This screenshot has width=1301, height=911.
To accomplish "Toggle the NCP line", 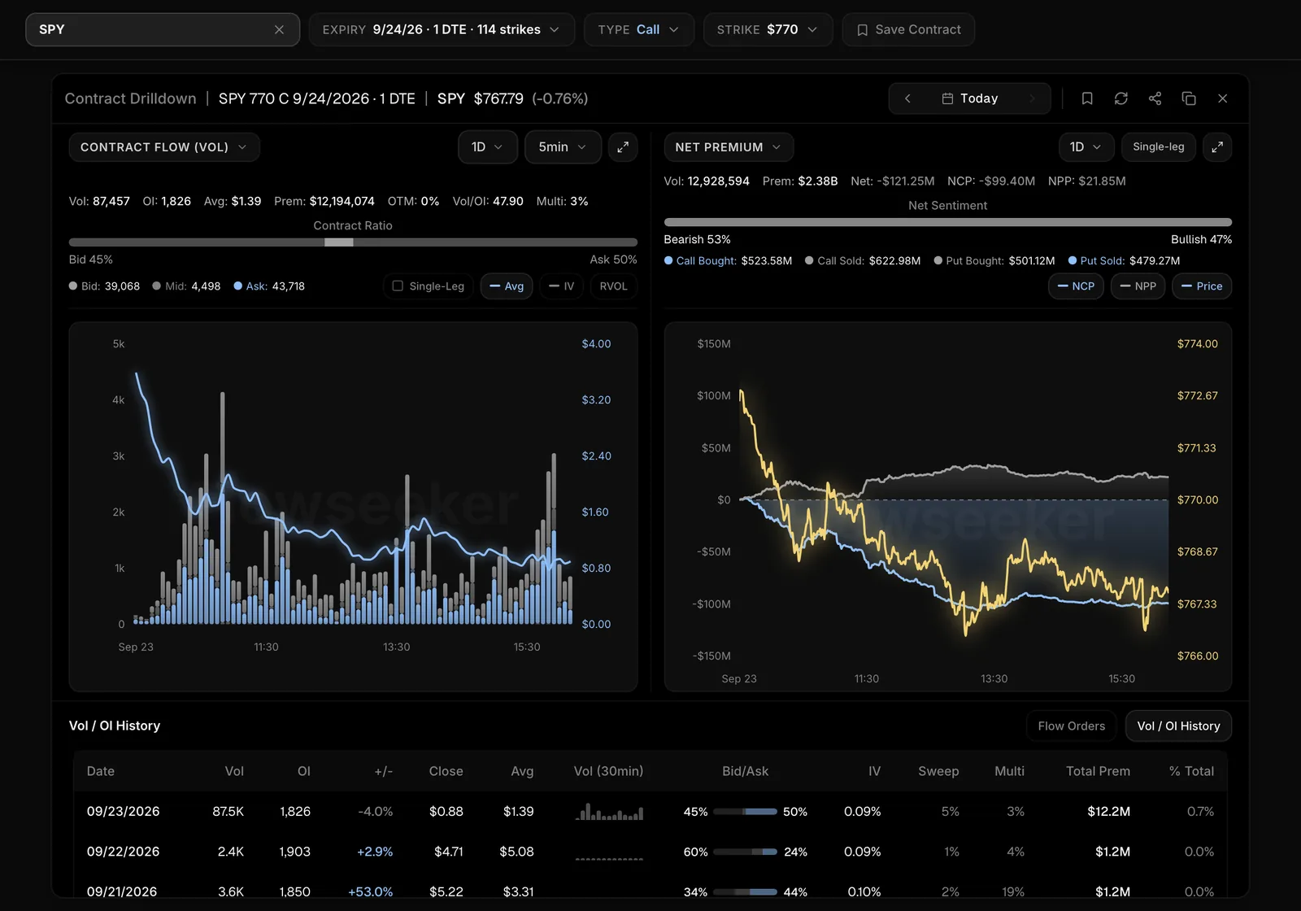I will click(1076, 286).
